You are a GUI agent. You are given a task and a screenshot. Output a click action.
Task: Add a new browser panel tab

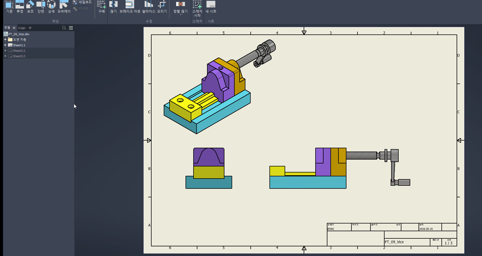click(x=30, y=28)
